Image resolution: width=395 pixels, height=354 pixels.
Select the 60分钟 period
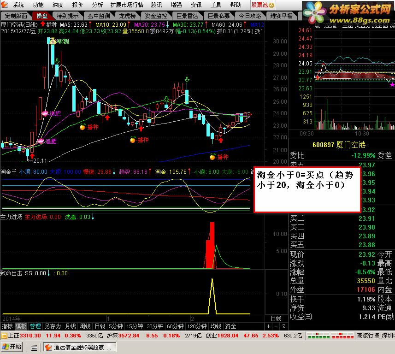point(175,326)
